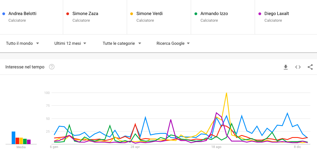Click the embed code icon
Screen dimensions: 317x156
pyautogui.click(x=298, y=67)
